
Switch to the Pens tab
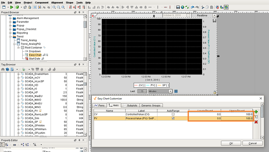(99, 105)
